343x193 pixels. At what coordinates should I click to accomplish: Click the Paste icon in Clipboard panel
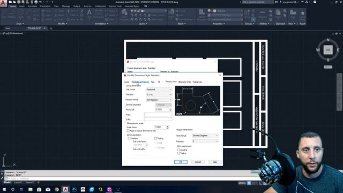(x=278, y=13)
